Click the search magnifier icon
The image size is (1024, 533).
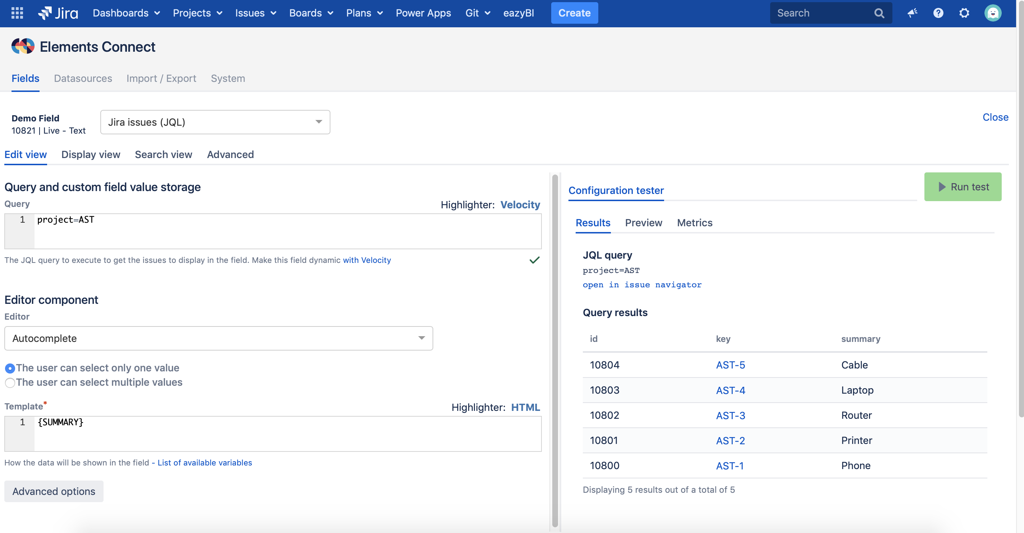pos(879,13)
